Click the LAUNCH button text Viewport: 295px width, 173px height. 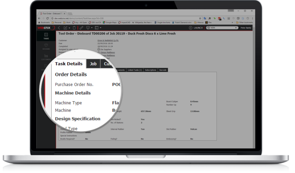pyautogui.click(x=198, y=28)
